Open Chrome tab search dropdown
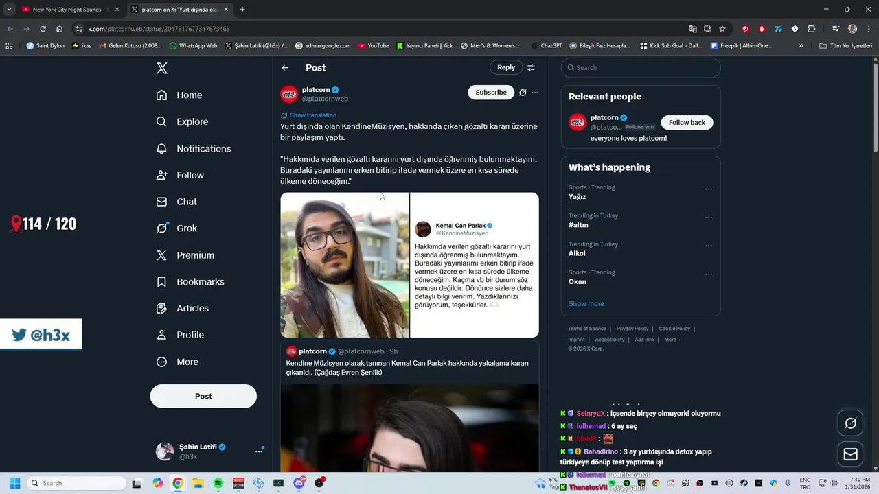 pos(9,10)
